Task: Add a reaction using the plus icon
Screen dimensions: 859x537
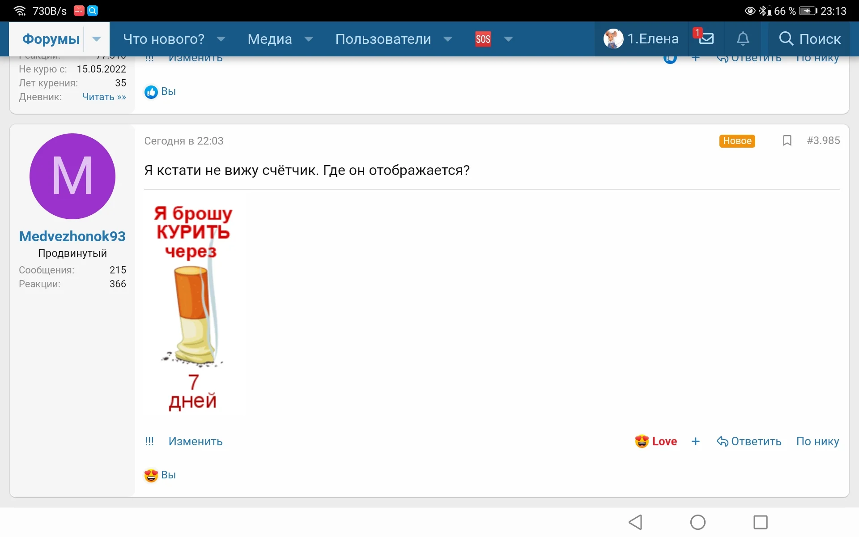Action: tap(695, 441)
